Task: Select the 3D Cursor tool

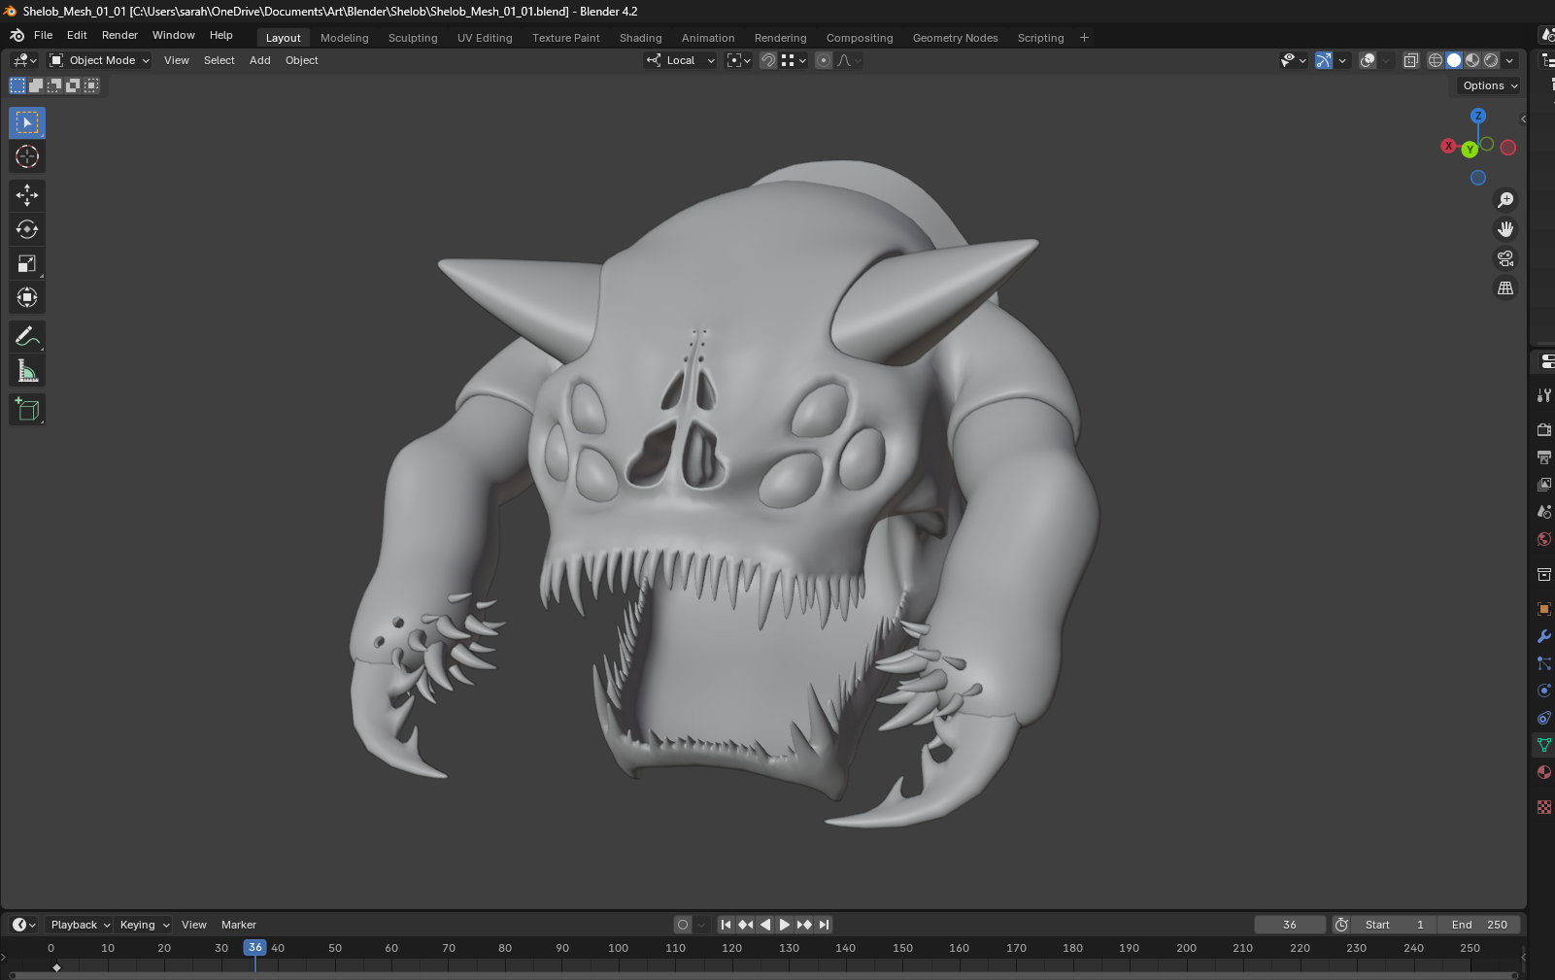Action: pyautogui.click(x=27, y=156)
